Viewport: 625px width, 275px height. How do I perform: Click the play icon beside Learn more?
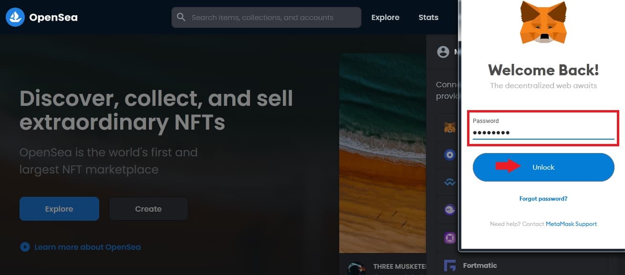tap(25, 247)
